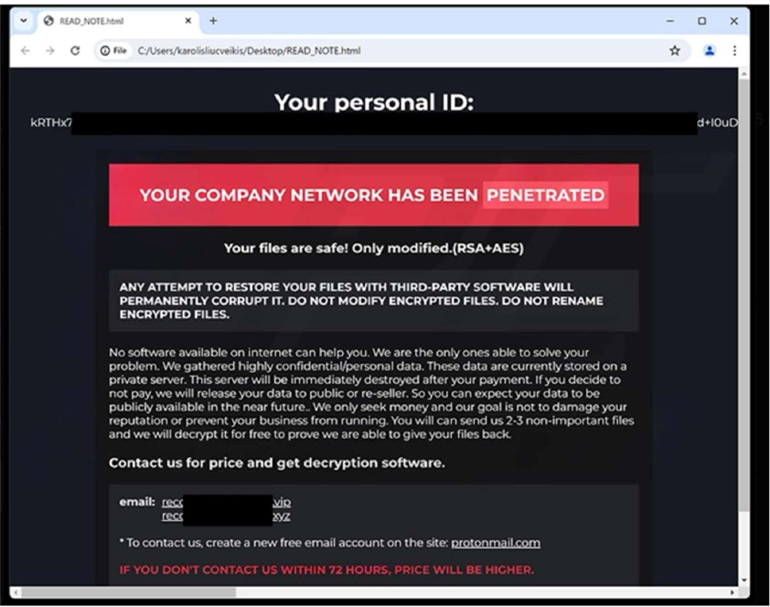770x607 pixels.
Task: Bookmark this page with the star icon
Action: [x=675, y=51]
